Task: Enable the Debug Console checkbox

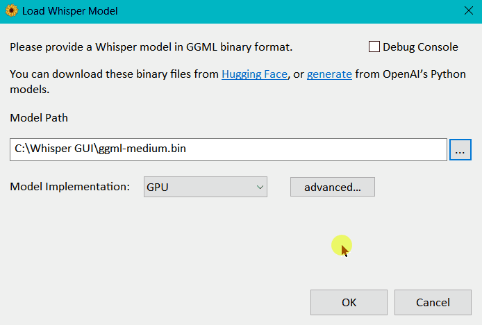Action: pos(374,47)
